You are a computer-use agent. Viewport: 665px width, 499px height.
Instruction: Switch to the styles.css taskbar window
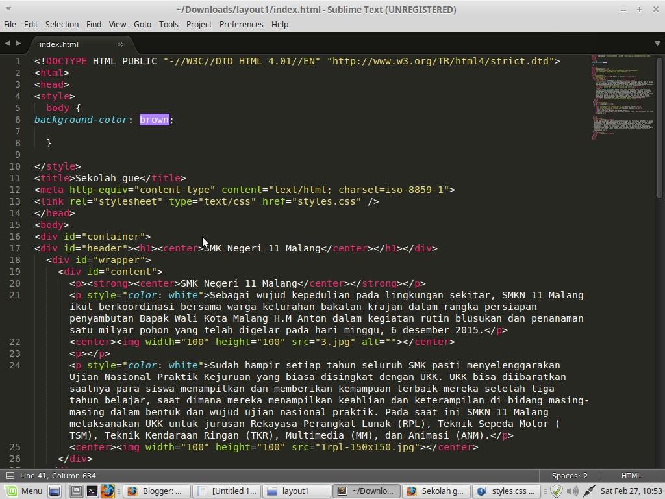505,491
